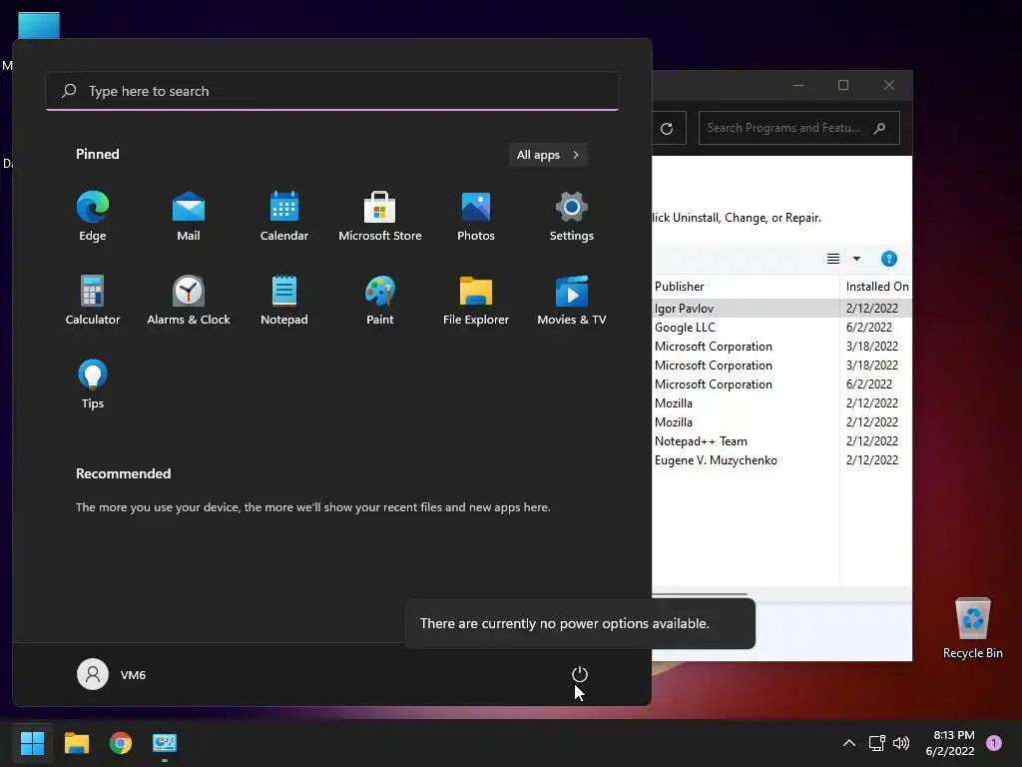This screenshot has width=1022, height=767.
Task: Open the view options dropdown arrow
Action: coord(856,259)
